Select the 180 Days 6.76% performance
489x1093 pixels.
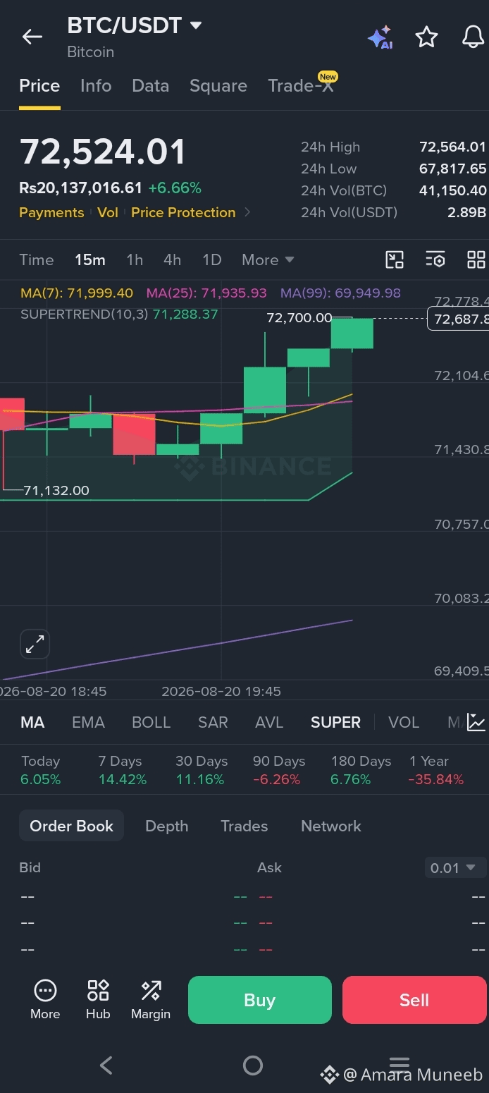361,770
